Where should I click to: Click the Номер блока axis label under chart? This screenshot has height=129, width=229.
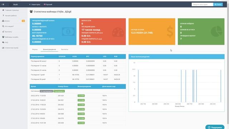click(180, 106)
